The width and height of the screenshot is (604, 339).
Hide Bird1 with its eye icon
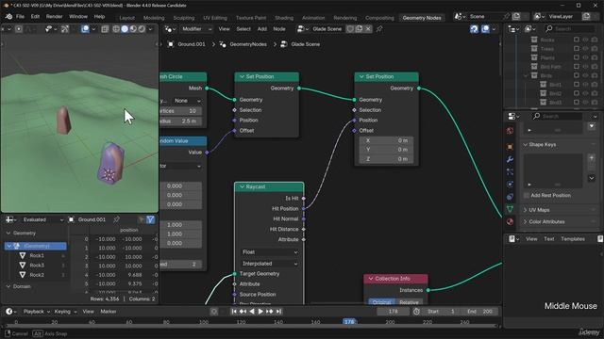tap(585, 85)
